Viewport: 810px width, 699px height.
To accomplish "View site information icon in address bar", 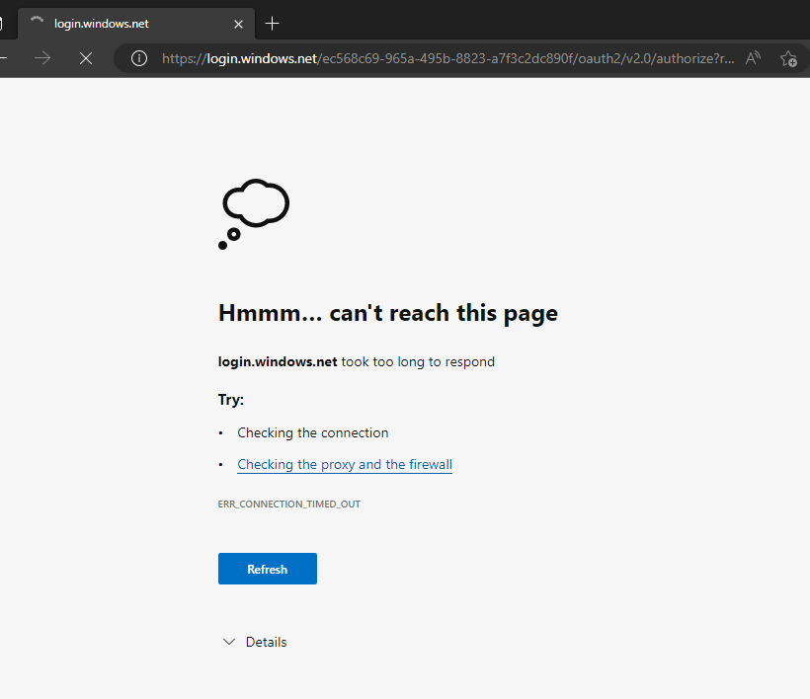I will point(139,58).
